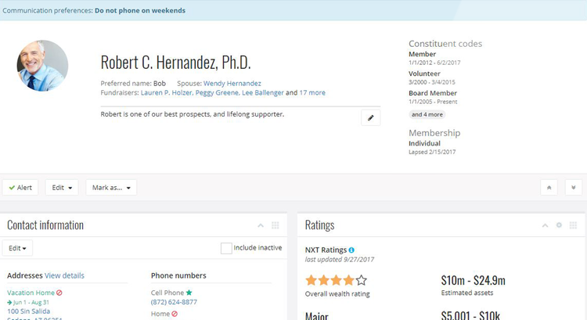Show the 17 more fundraisers
This screenshot has height=320, width=587.
(312, 92)
